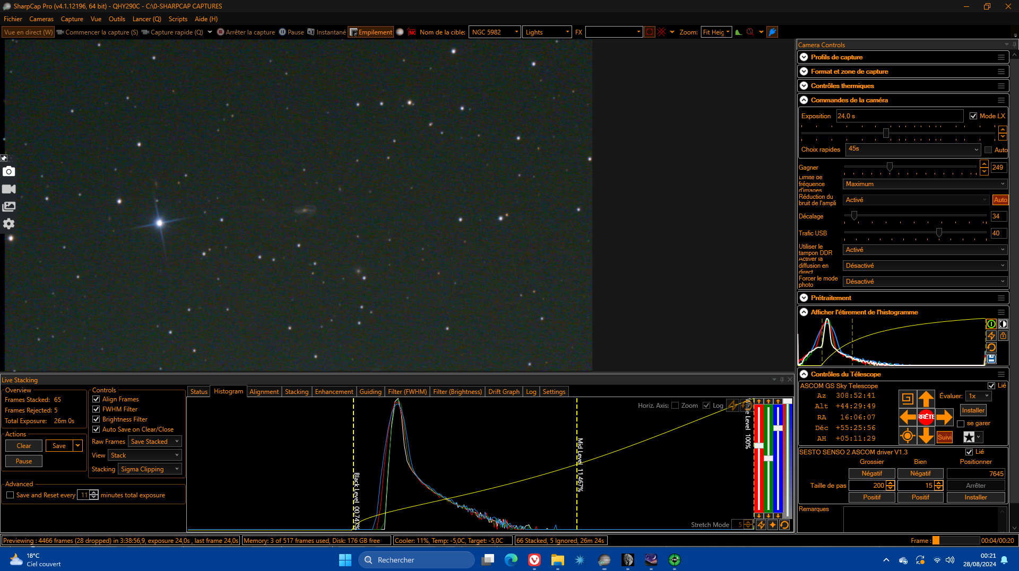Click the focuser Arrêter button
Screen dimensions: 1019x571
(x=976, y=486)
